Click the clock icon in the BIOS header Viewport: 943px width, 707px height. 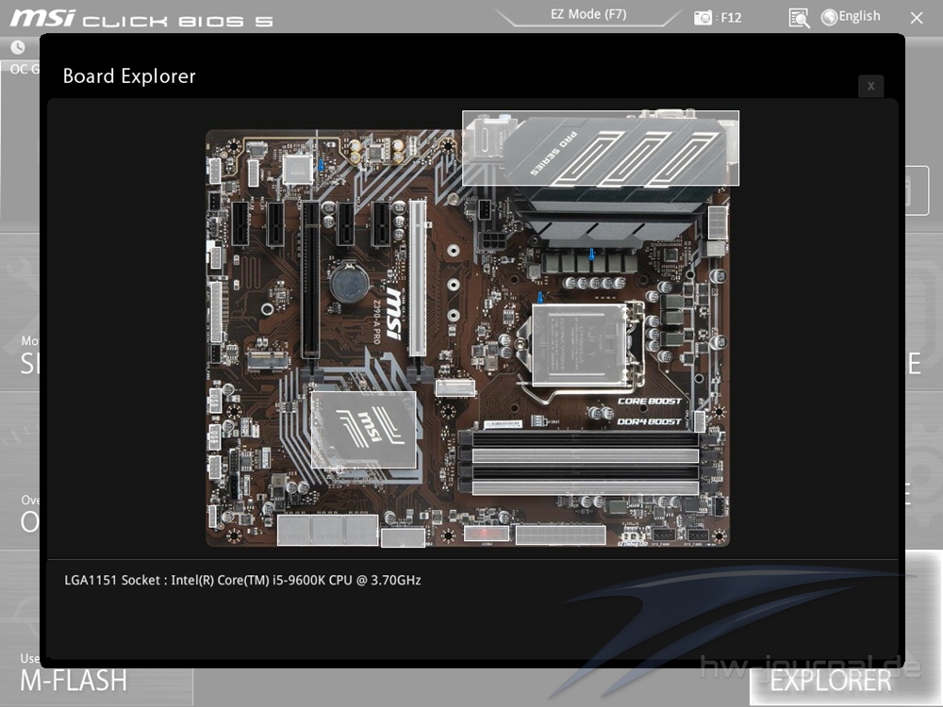click(x=18, y=47)
